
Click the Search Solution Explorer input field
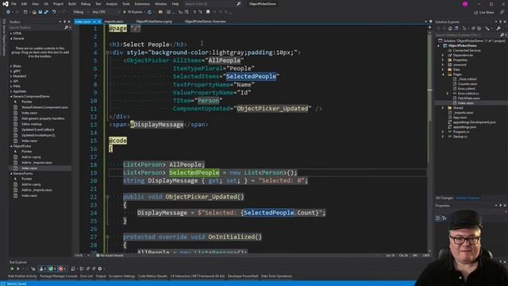(467, 35)
